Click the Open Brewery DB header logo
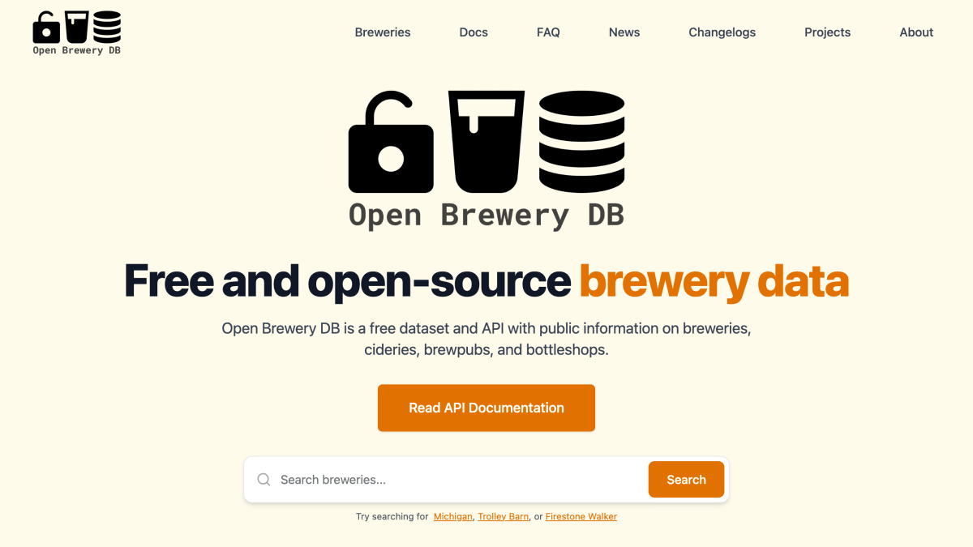973x547 pixels. click(x=77, y=33)
